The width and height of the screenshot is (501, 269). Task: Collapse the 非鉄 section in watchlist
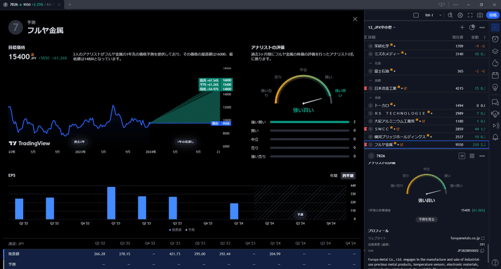370,98
